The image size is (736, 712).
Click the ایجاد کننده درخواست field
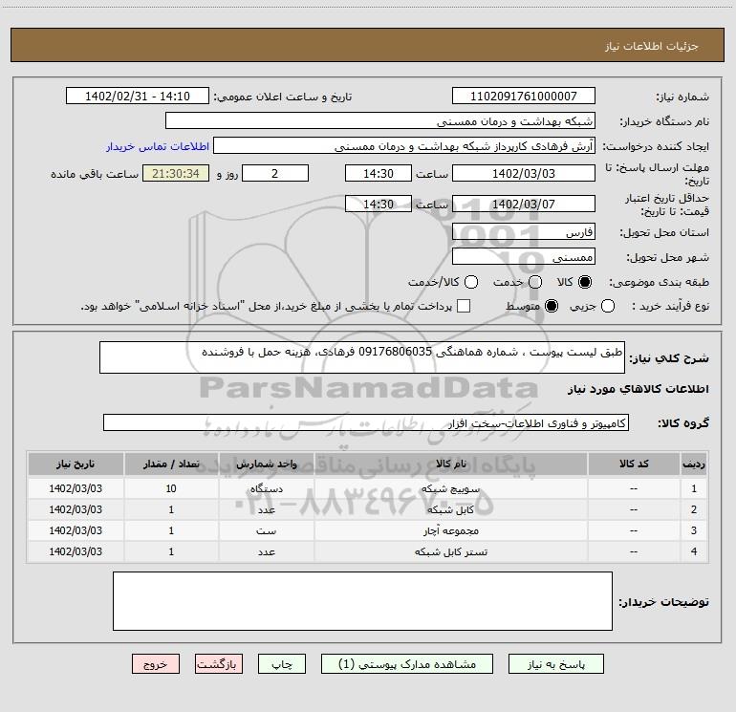click(404, 146)
